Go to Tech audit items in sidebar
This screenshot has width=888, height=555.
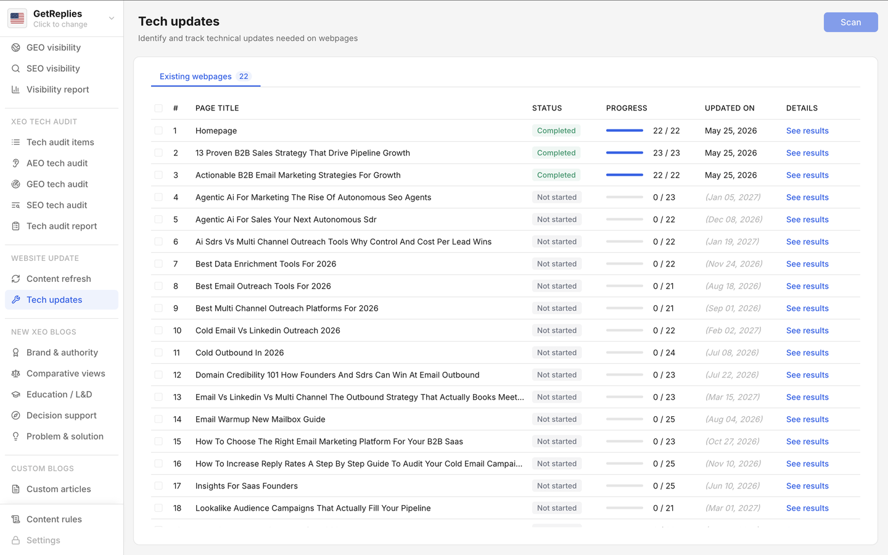click(x=62, y=142)
